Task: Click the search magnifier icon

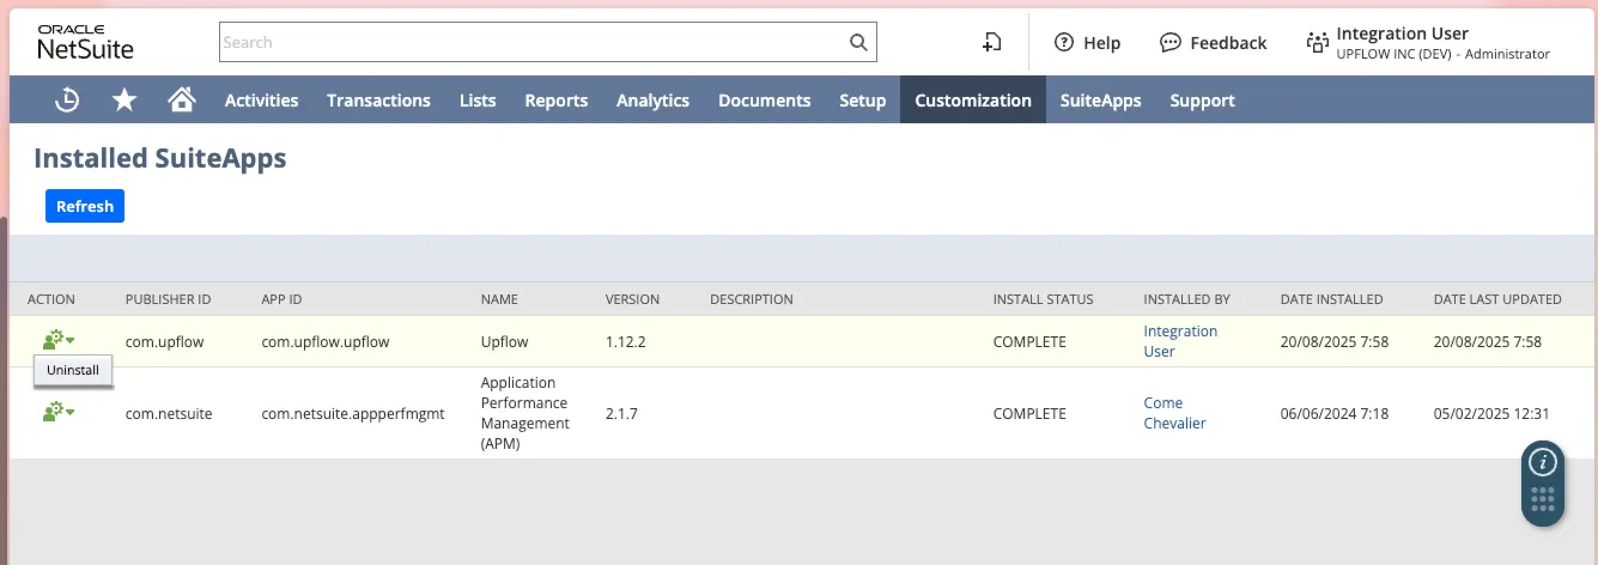Action: 858,42
